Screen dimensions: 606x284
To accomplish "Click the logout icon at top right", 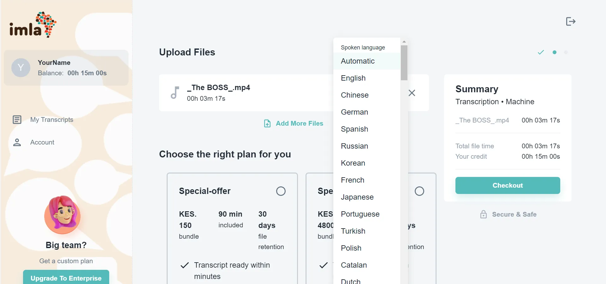I will pyautogui.click(x=571, y=21).
